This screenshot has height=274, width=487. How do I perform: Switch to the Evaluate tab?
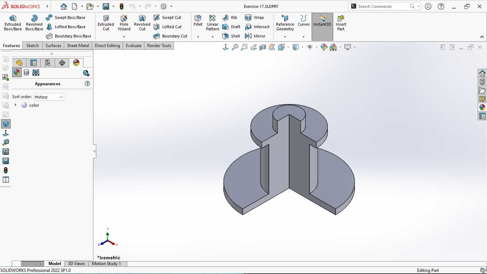click(134, 46)
